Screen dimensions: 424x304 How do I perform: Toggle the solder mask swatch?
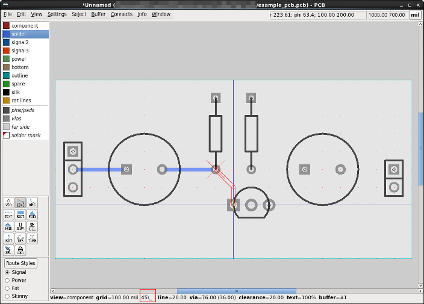[6, 135]
